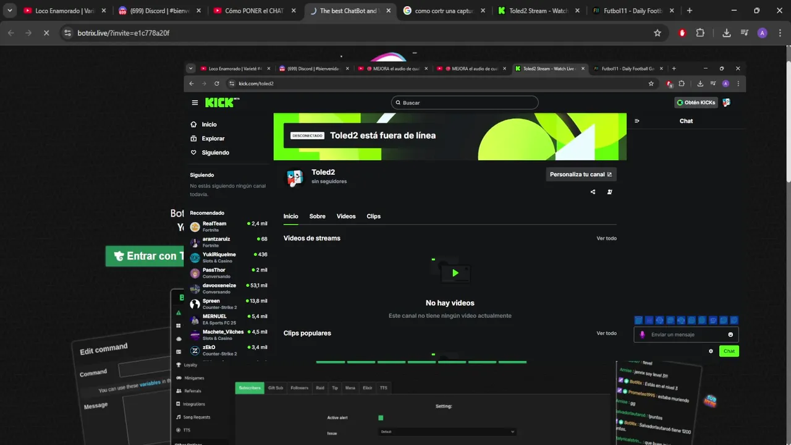The image size is (791, 445).
Task: Go back in the outer Chrome toolbar
Action: pos(11,33)
